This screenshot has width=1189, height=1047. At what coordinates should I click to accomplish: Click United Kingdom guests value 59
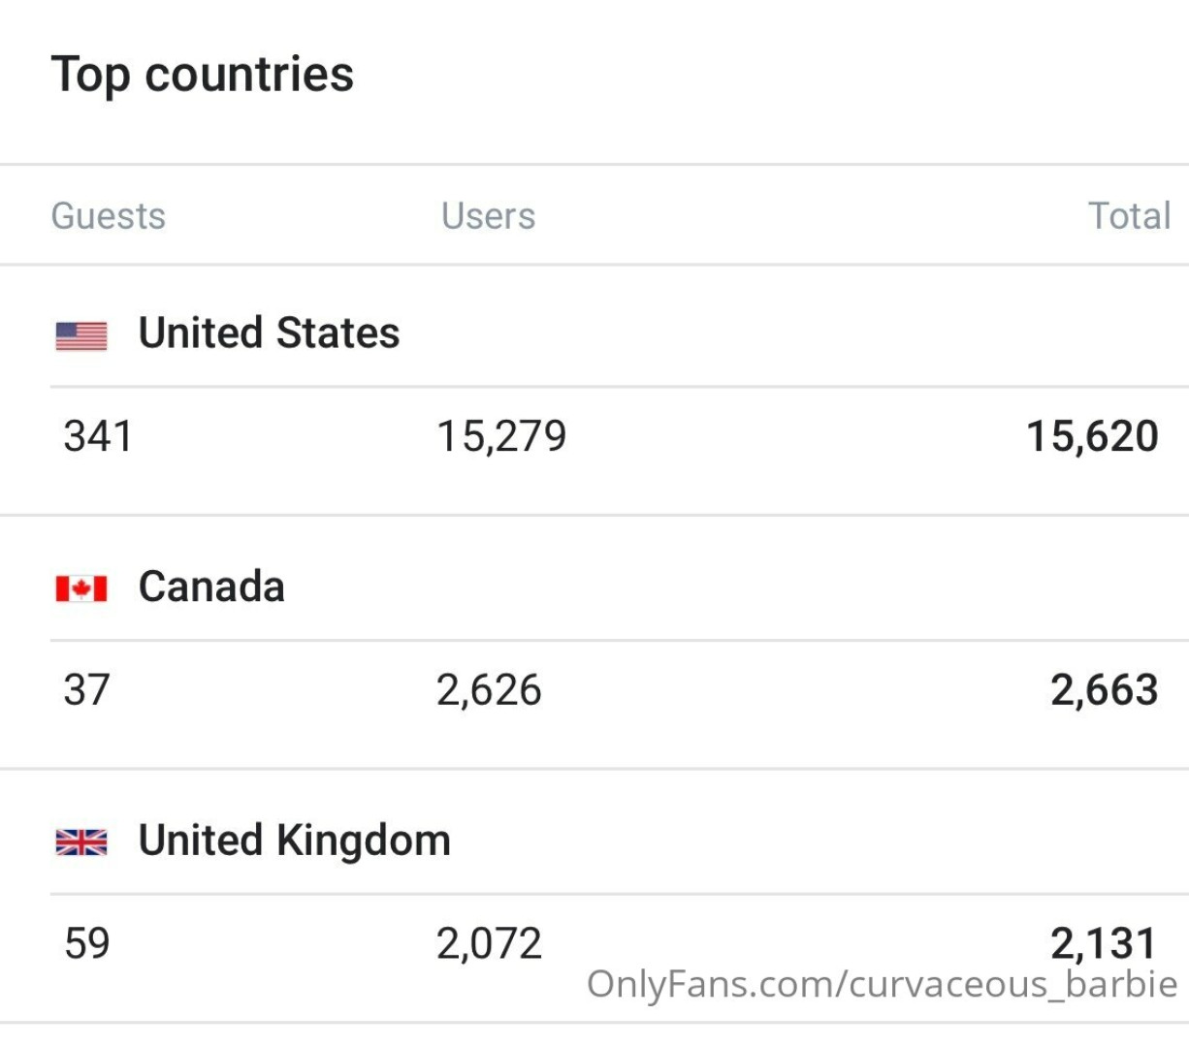(86, 943)
